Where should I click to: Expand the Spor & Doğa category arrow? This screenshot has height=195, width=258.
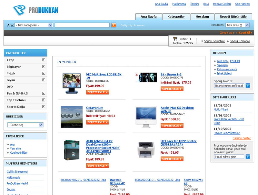[44, 107]
